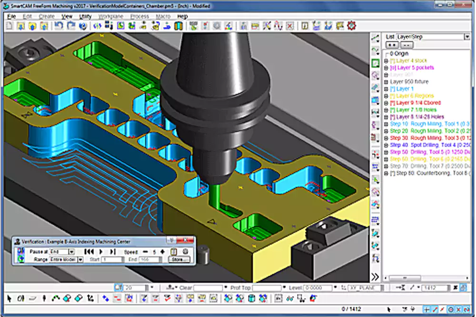Toggle the Layer 5 pockets tree box

pos(387,68)
